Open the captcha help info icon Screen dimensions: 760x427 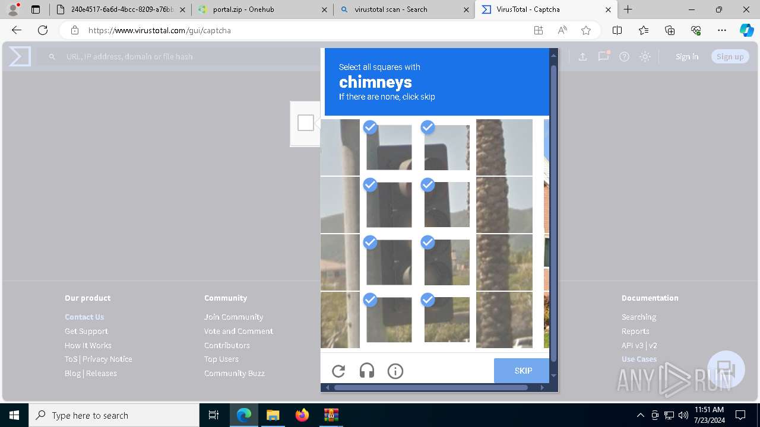[395, 371]
